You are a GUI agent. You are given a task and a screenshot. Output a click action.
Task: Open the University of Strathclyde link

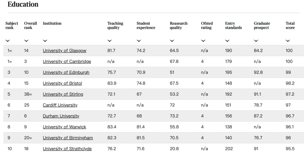point(67,149)
